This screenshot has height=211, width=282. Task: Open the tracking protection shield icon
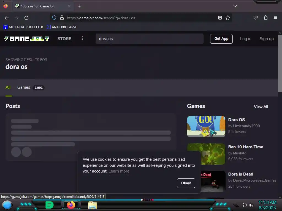point(54,18)
